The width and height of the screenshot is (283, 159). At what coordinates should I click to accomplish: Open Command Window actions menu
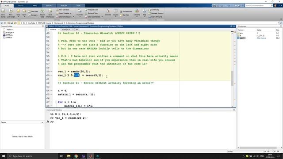tap(234, 110)
